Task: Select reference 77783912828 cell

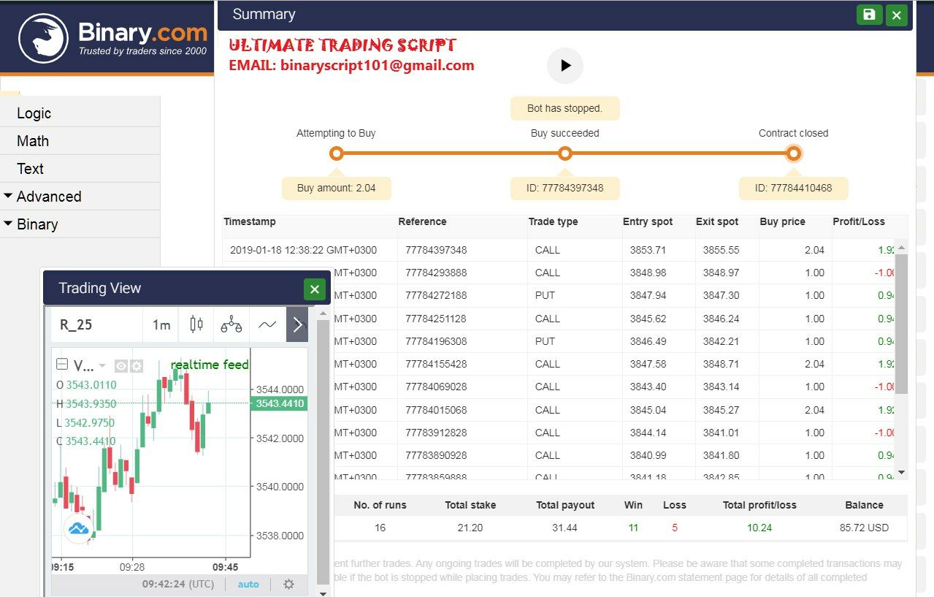Action: [x=436, y=433]
